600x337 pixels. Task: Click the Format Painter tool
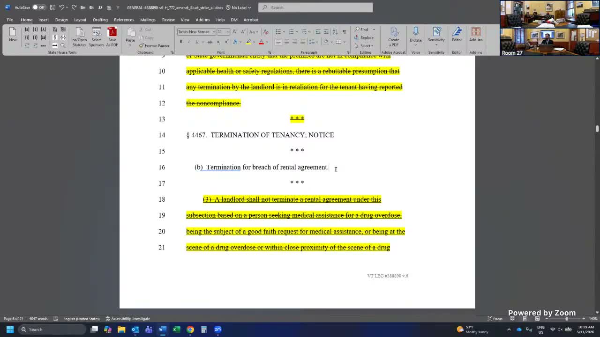[154, 46]
